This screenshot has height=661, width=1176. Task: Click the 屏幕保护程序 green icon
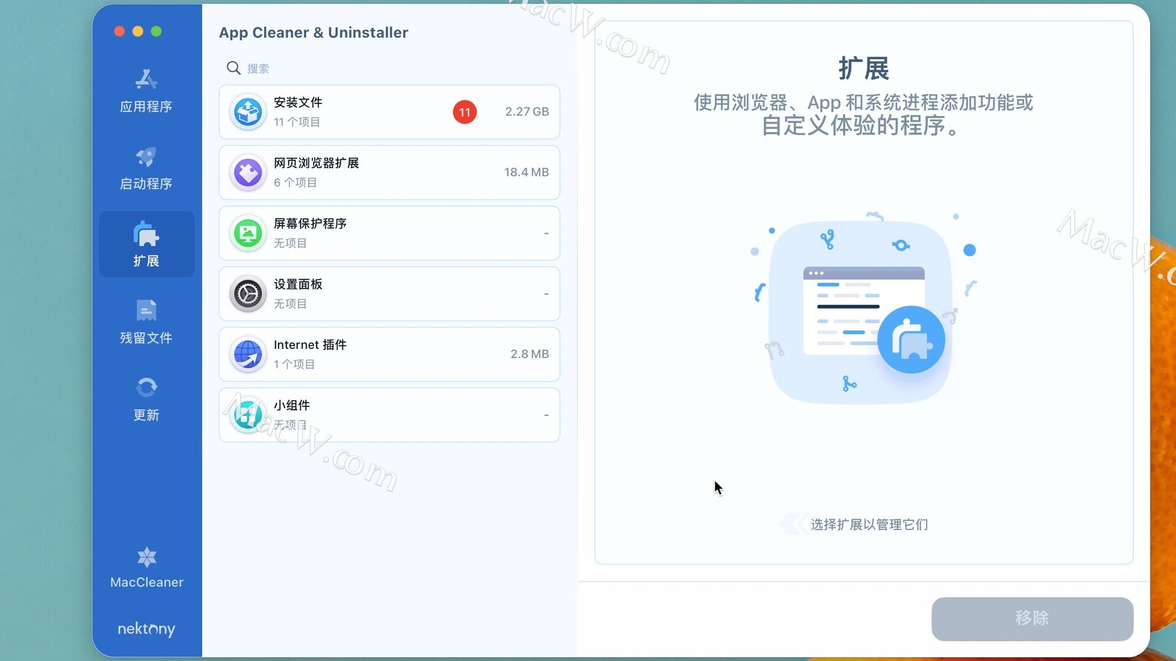tap(248, 233)
